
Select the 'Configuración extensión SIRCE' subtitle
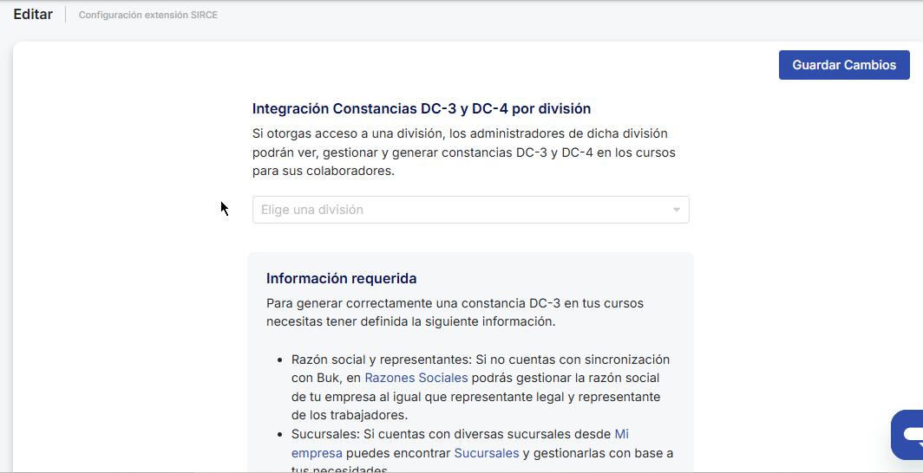point(147,15)
